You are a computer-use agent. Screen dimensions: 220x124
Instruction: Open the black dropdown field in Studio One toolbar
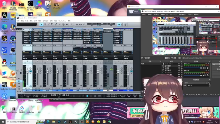pos(27,25)
